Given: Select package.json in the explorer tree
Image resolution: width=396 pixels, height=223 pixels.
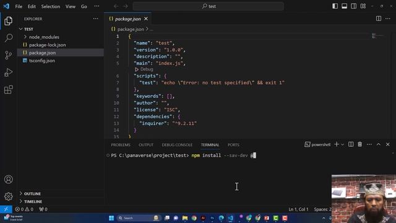Looking at the screenshot, I should (x=61, y=53).
